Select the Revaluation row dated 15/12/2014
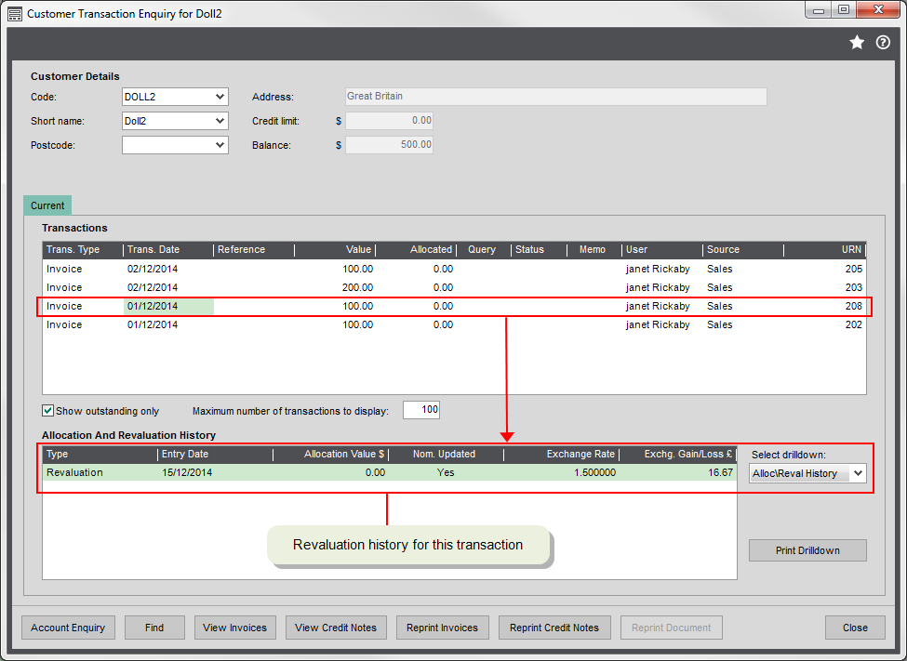 point(279,472)
